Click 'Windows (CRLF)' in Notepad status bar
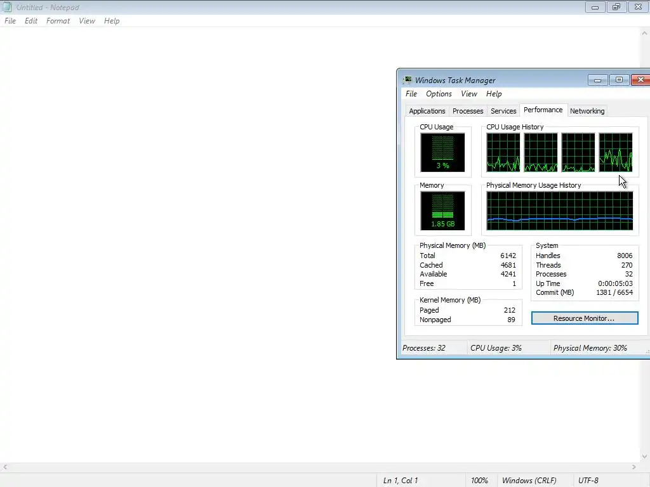This screenshot has height=487, width=650. pyautogui.click(x=529, y=481)
